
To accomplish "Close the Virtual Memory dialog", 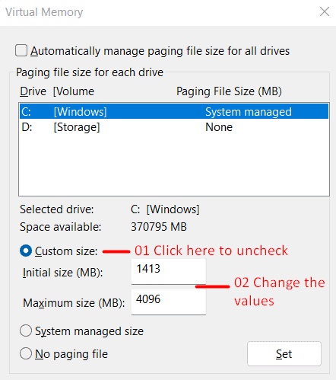I will tap(325, 11).
